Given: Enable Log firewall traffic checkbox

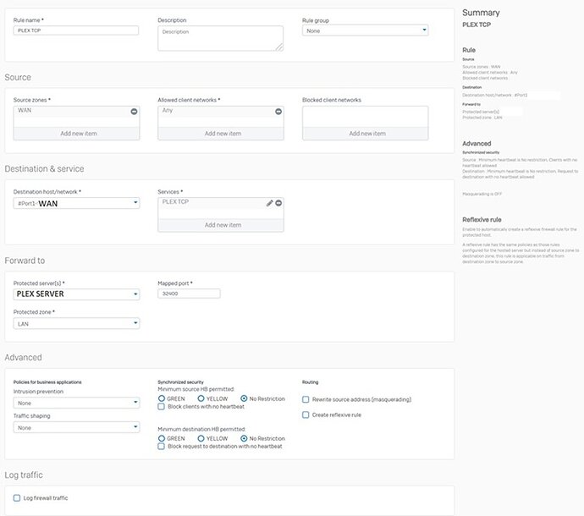Looking at the screenshot, I should (17, 498).
